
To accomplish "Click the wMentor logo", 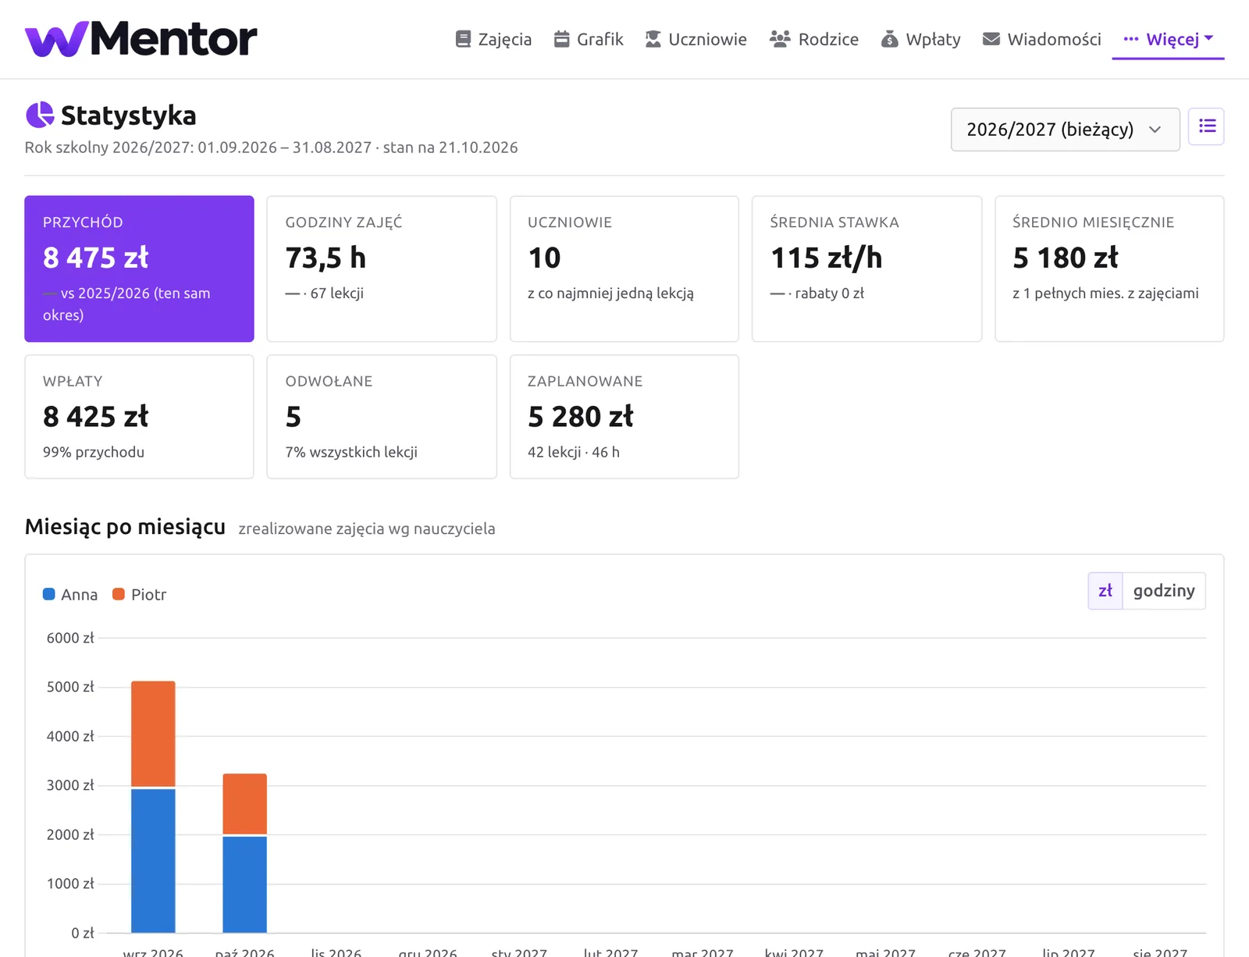I will (141, 38).
